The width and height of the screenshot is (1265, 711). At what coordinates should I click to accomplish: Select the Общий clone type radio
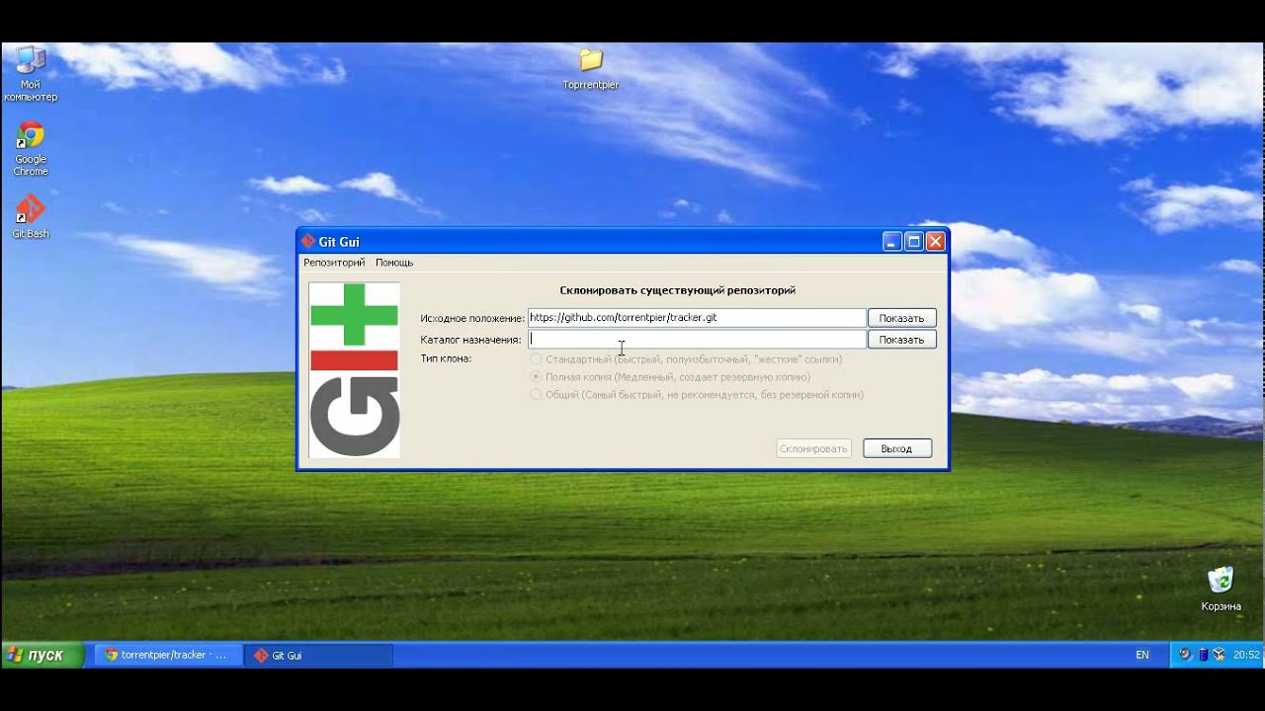click(537, 395)
